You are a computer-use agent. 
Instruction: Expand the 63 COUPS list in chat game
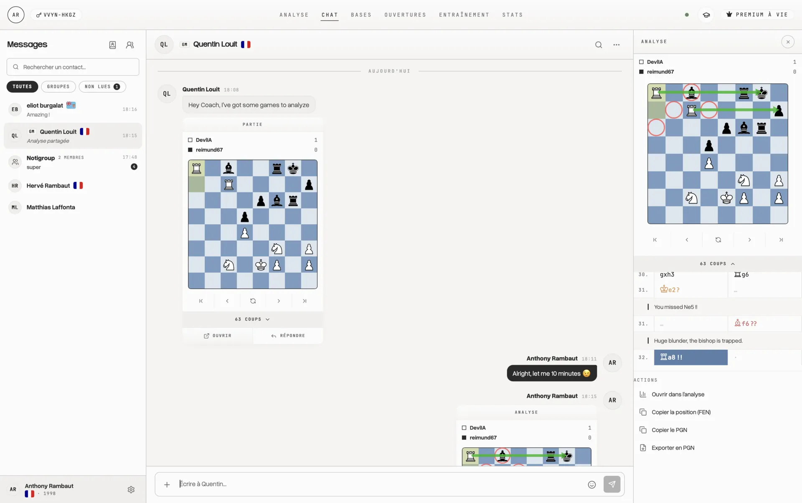[252, 319]
